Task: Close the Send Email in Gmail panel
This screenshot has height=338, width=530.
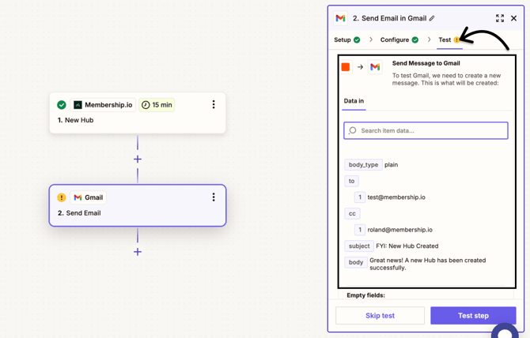Action: (x=513, y=18)
